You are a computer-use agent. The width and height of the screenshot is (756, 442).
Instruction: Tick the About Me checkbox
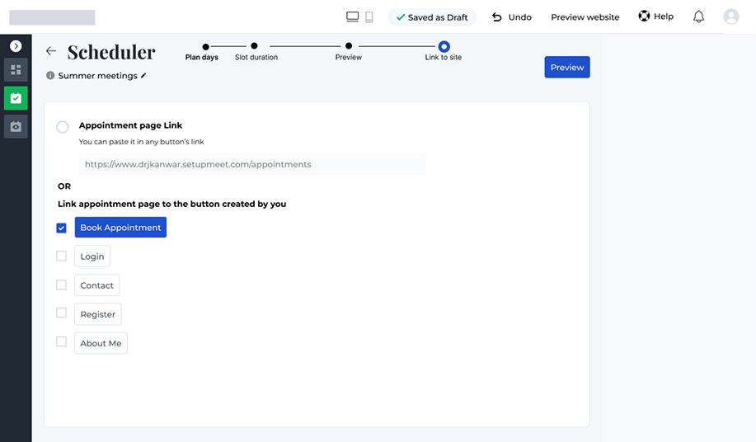(62, 341)
